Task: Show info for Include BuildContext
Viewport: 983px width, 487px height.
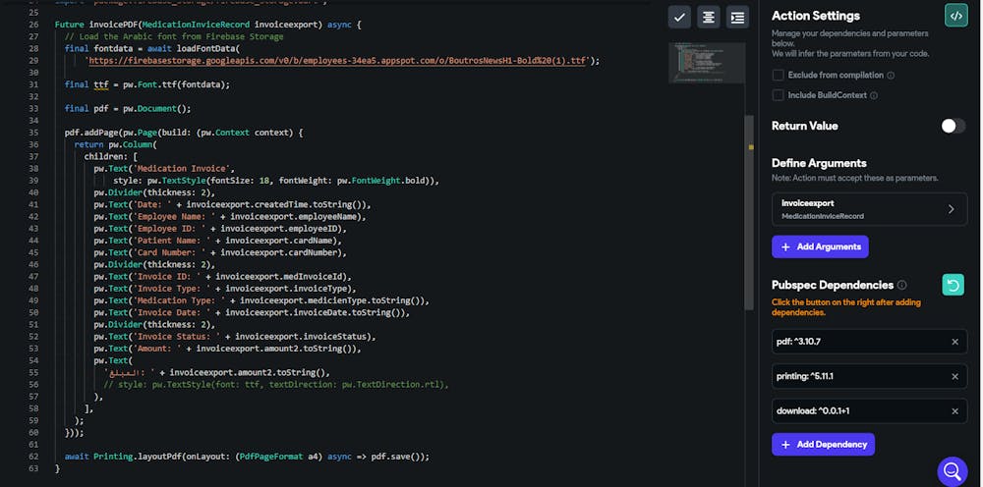Action: (874, 95)
